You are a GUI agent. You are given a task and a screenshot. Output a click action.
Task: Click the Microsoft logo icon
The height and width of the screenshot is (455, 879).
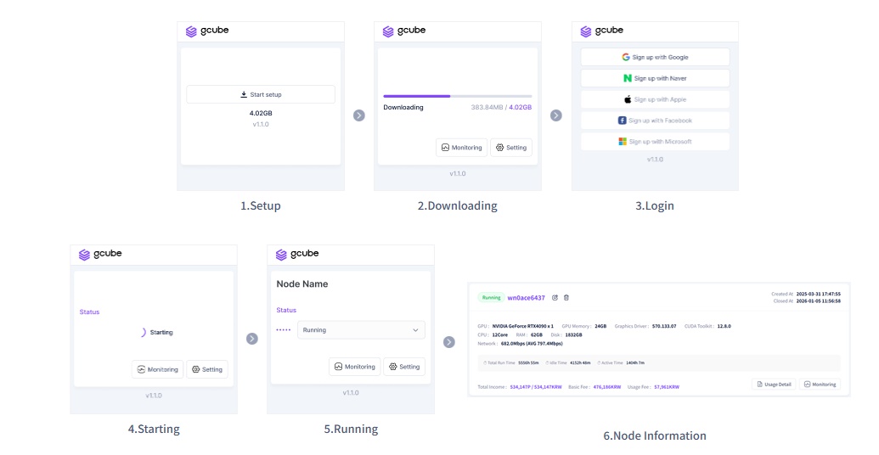(623, 142)
